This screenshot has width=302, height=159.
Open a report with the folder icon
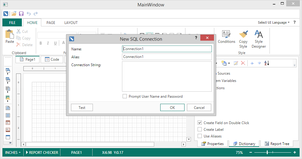coord(14,14)
